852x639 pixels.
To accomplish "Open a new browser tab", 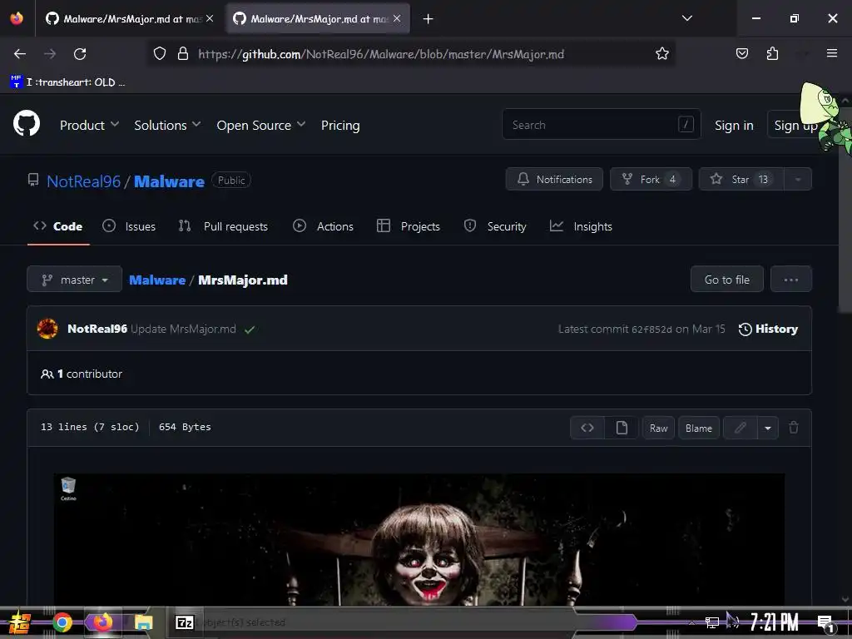I will [428, 19].
